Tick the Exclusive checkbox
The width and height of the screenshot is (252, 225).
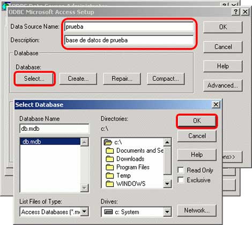181,180
